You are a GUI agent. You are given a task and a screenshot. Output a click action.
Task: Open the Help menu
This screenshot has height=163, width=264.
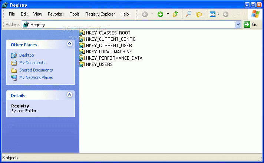125,14
